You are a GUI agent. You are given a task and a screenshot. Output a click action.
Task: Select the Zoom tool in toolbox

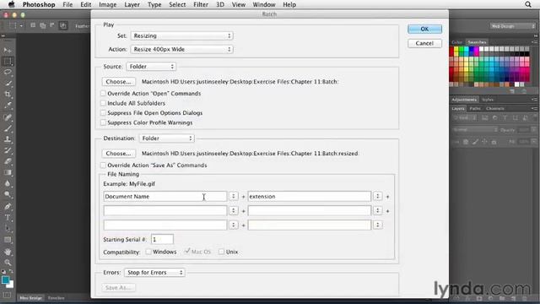[8, 263]
